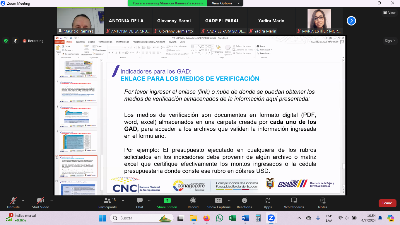This screenshot has height=225, width=400.
Task: Unmute the microphone
Action: click(13, 203)
